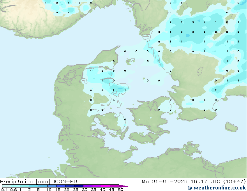The image size is (247, 191).
Task: Click the "0.1" legend scale label
Action: pos(4,189)
